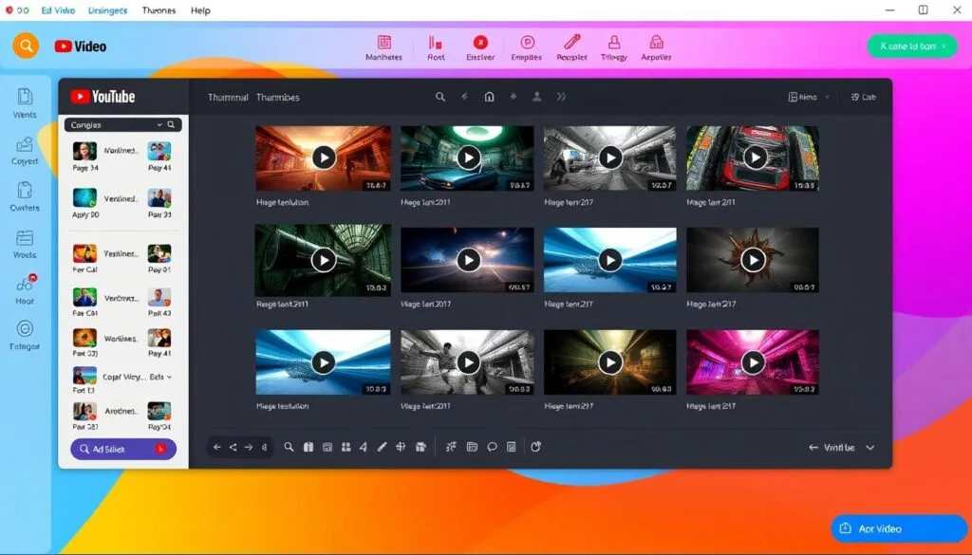The image size is (972, 555).
Task: Click the Cab button in panel header
Action: [x=863, y=98]
